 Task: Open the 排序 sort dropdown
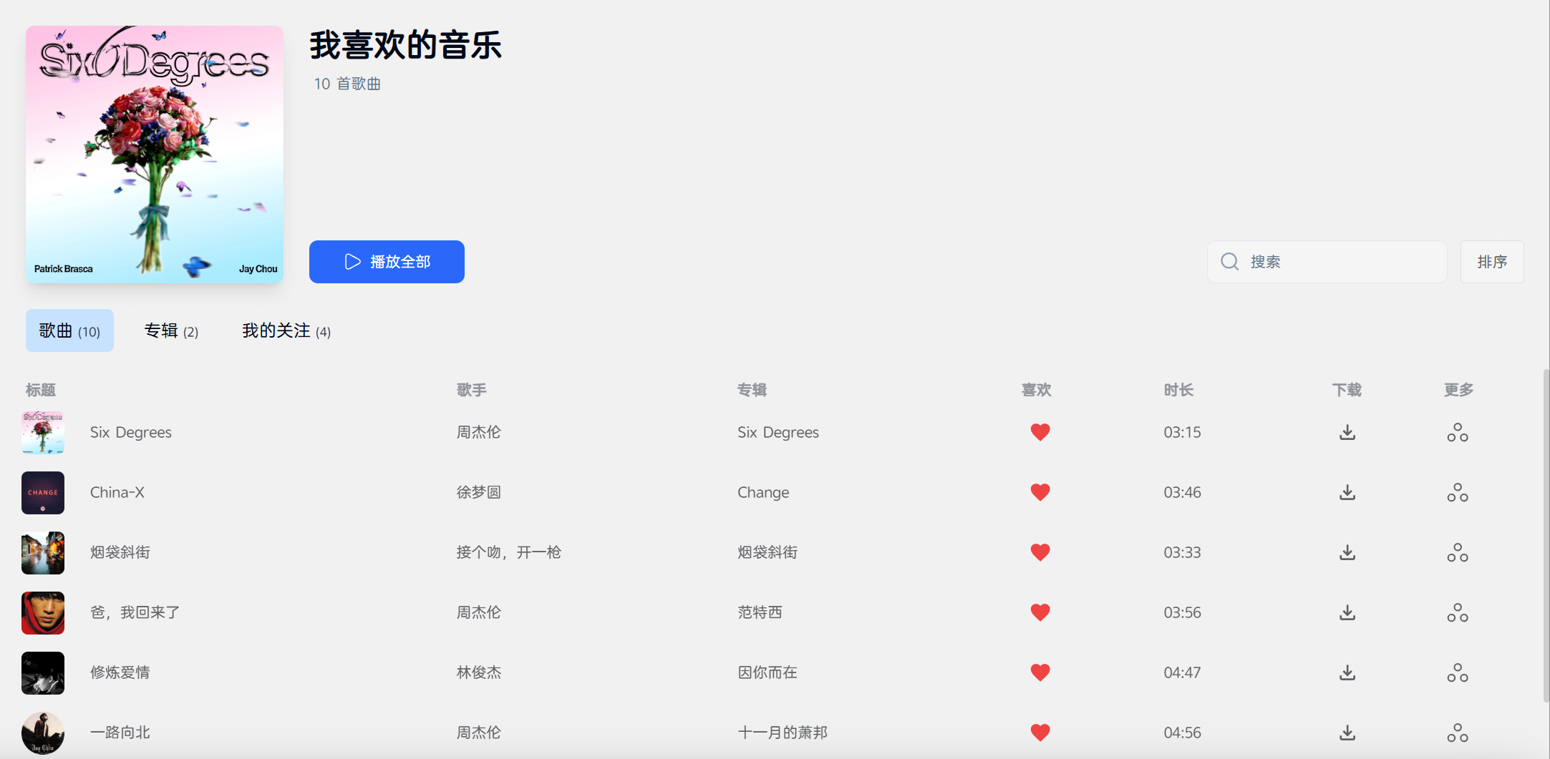(x=1491, y=262)
